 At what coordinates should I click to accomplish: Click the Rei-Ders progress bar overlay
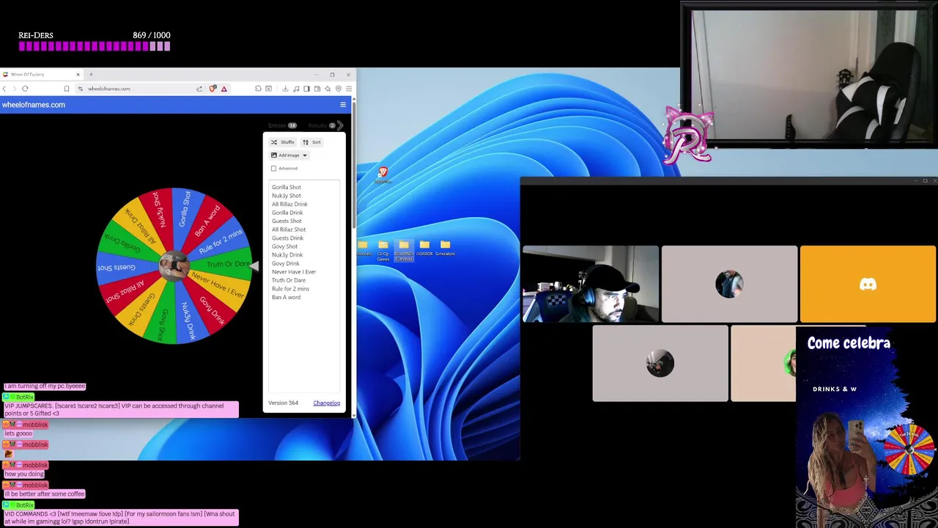click(x=95, y=46)
